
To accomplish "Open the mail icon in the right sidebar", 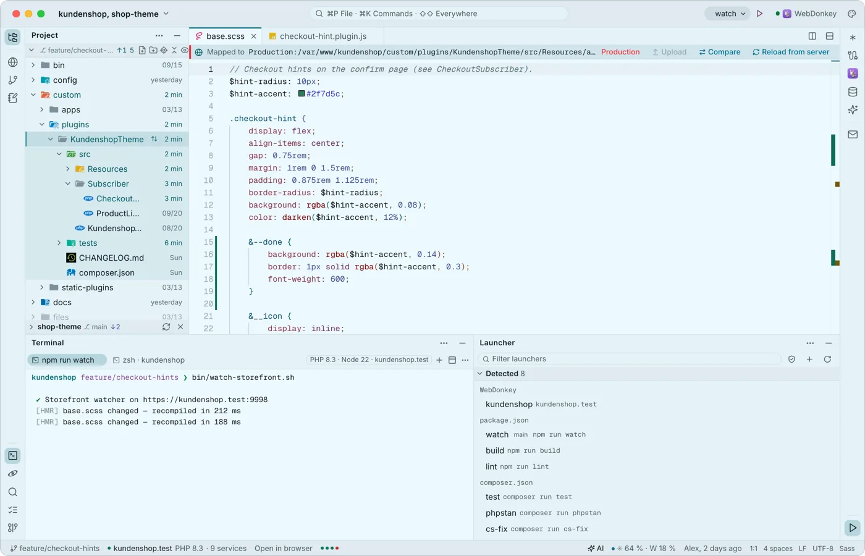I will tap(853, 134).
